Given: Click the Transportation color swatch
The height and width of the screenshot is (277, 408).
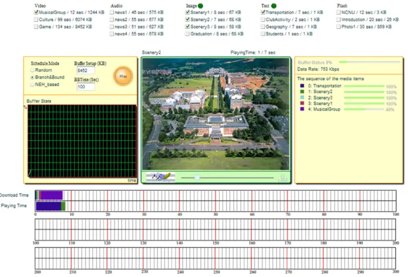Looking at the screenshot, I should coord(302,86).
